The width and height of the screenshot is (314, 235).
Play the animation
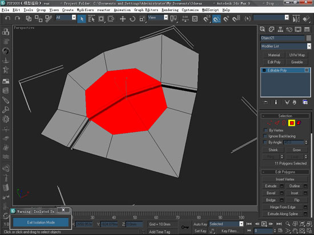264,224
